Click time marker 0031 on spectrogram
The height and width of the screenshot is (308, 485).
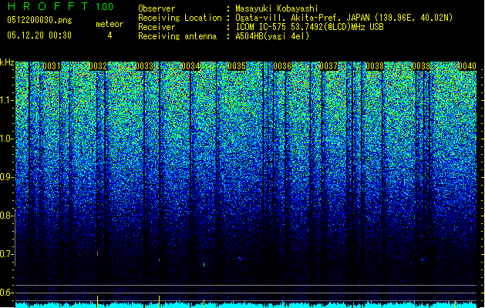pyautogui.click(x=52, y=66)
